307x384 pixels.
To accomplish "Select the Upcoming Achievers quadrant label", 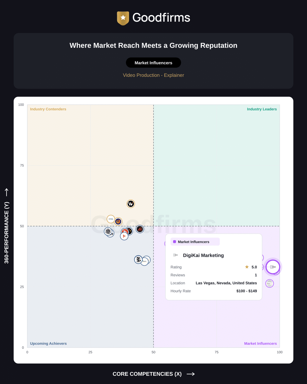I will coord(48,344).
